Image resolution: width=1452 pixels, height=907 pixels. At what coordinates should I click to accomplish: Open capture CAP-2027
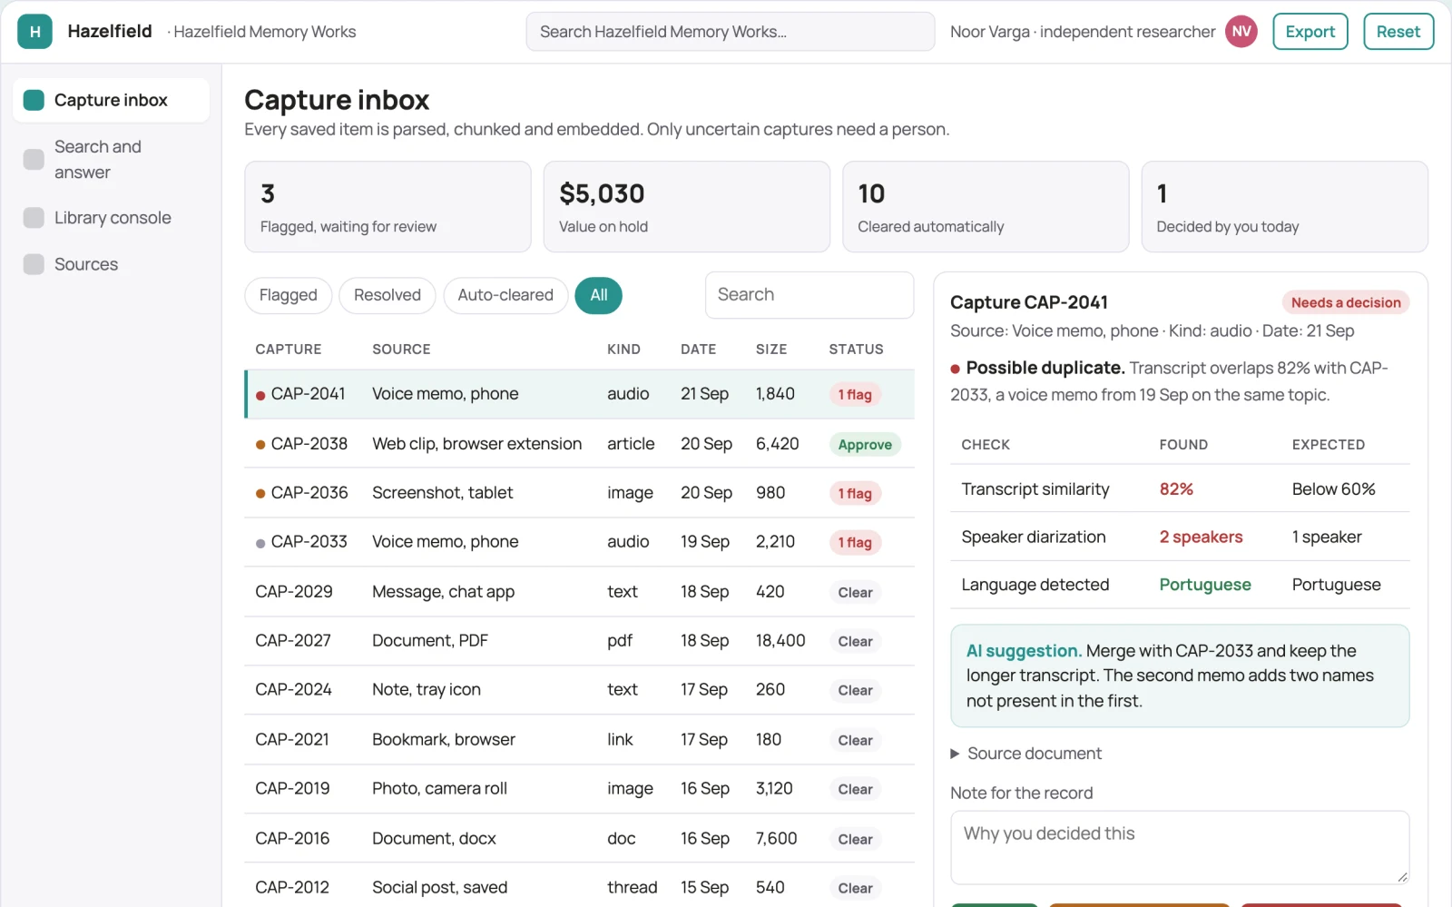[x=580, y=641]
